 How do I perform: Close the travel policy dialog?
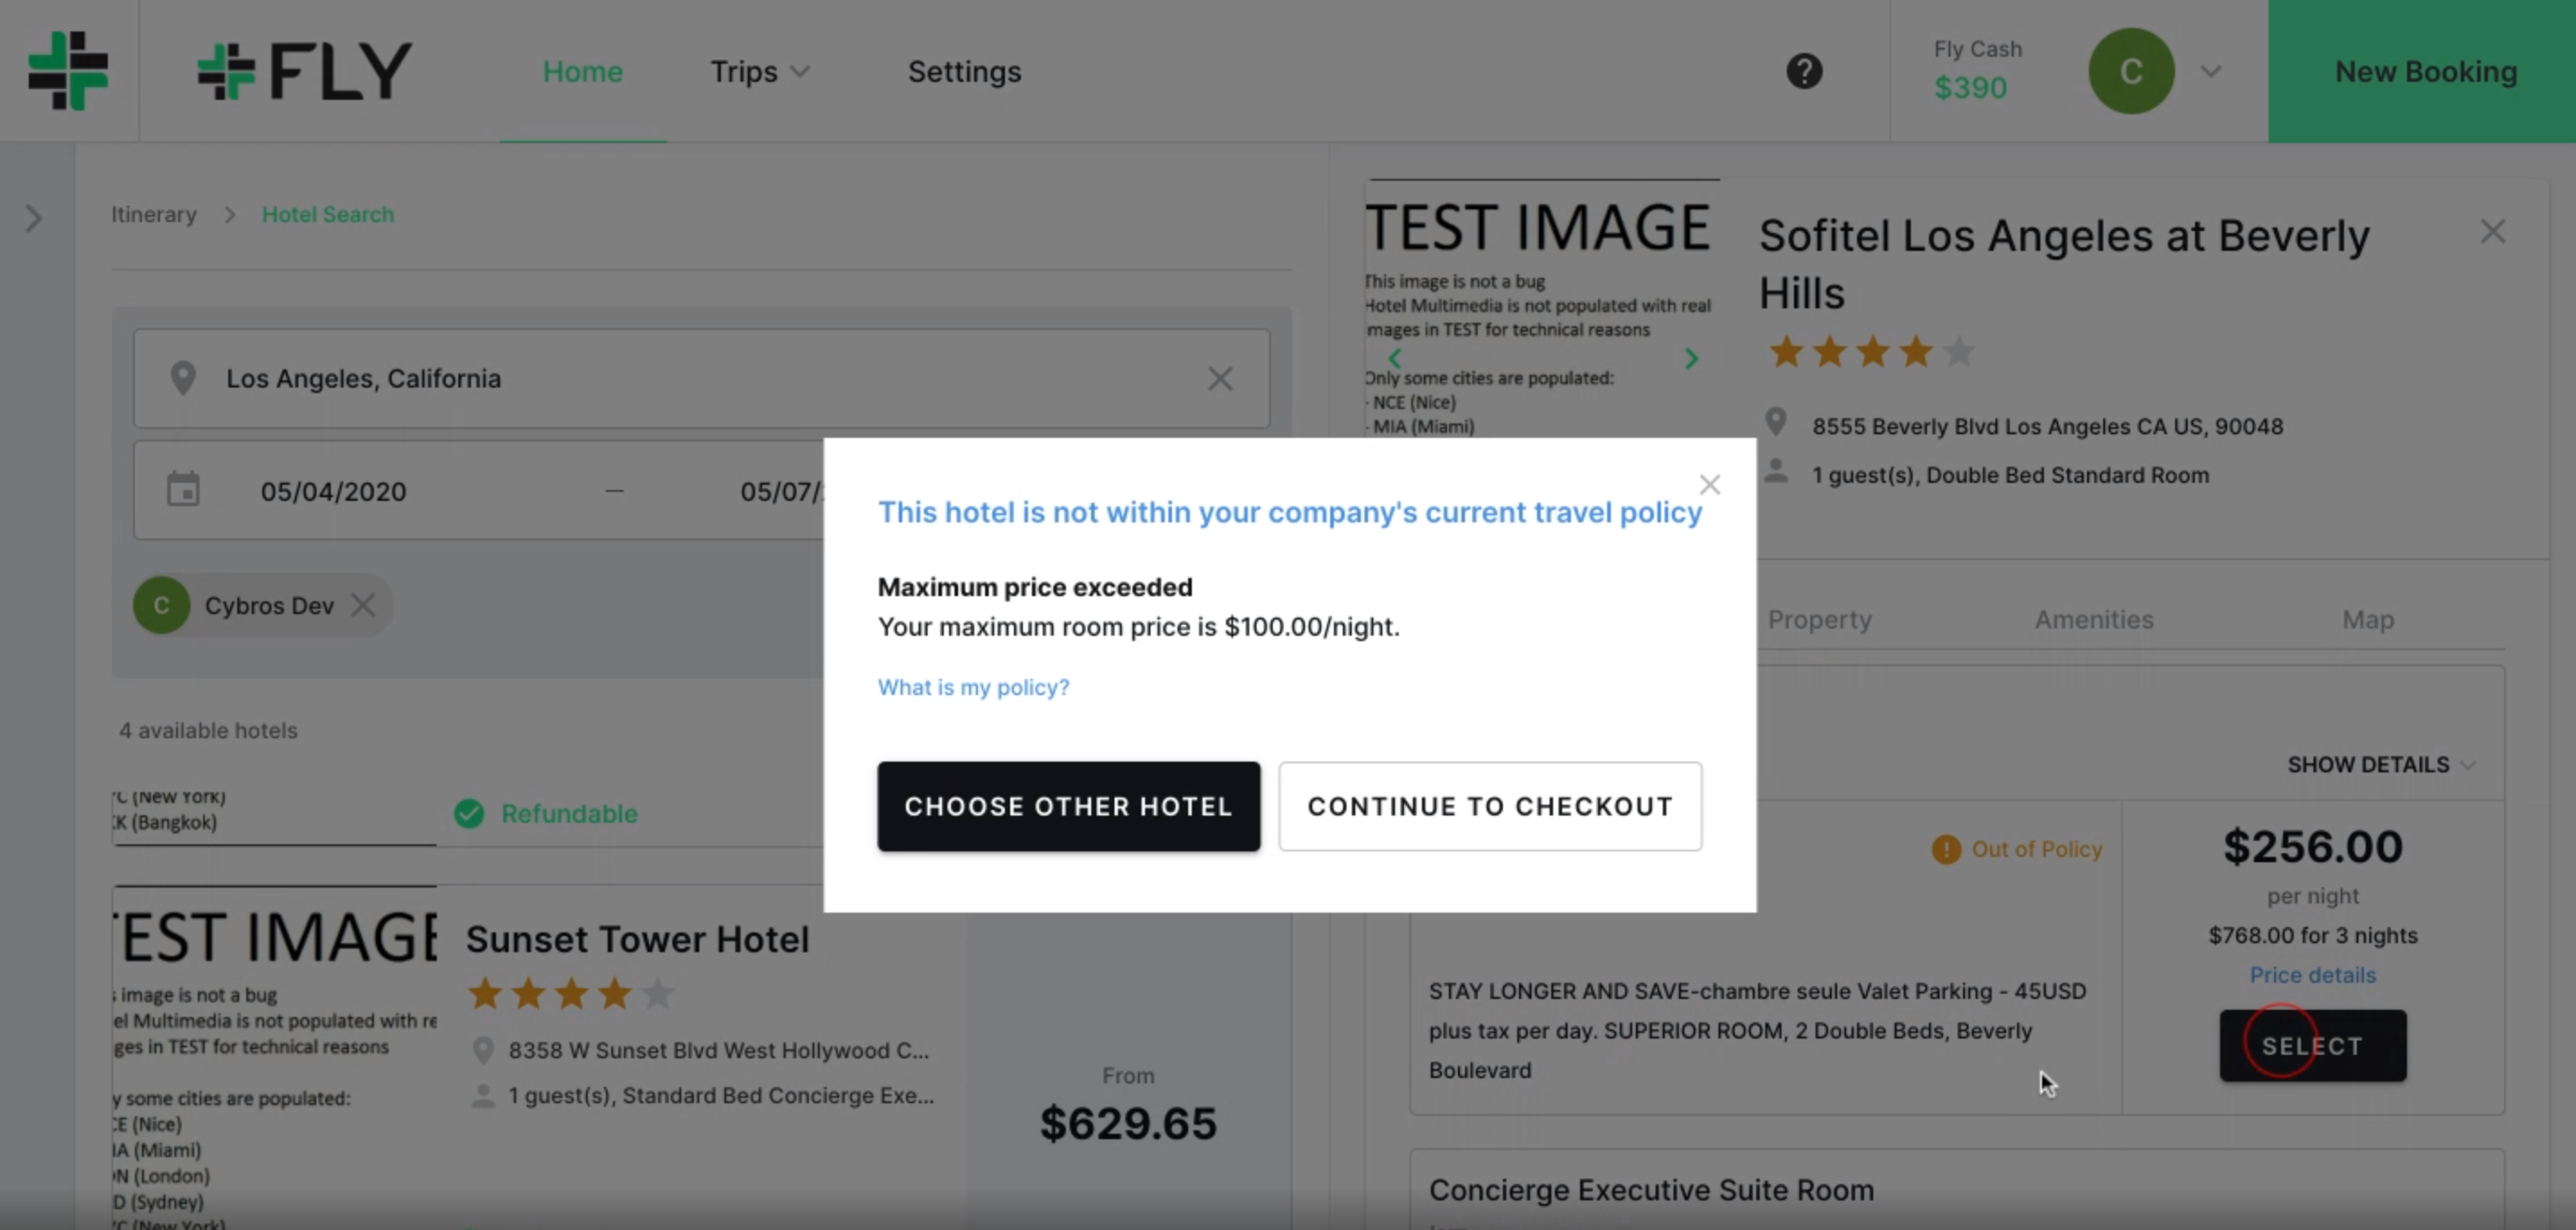pos(1710,485)
